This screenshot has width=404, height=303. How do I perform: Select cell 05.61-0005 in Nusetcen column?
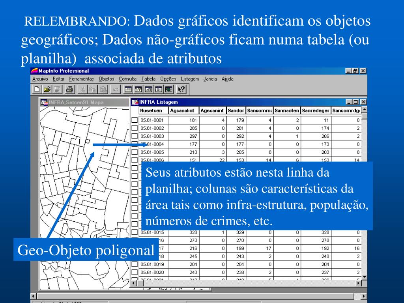click(x=154, y=152)
